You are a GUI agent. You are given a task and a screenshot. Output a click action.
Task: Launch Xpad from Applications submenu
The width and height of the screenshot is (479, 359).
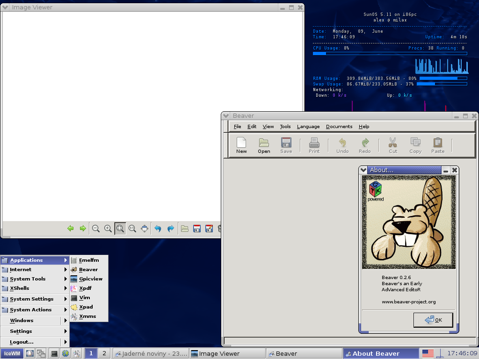tap(89, 307)
